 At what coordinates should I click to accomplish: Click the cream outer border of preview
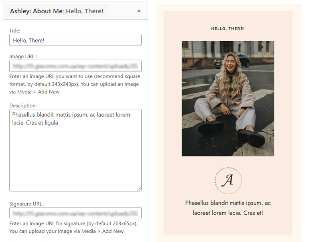tap(160, 120)
